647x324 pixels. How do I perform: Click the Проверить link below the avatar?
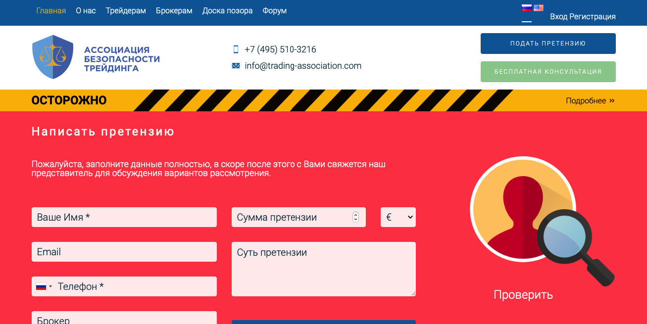[523, 295]
